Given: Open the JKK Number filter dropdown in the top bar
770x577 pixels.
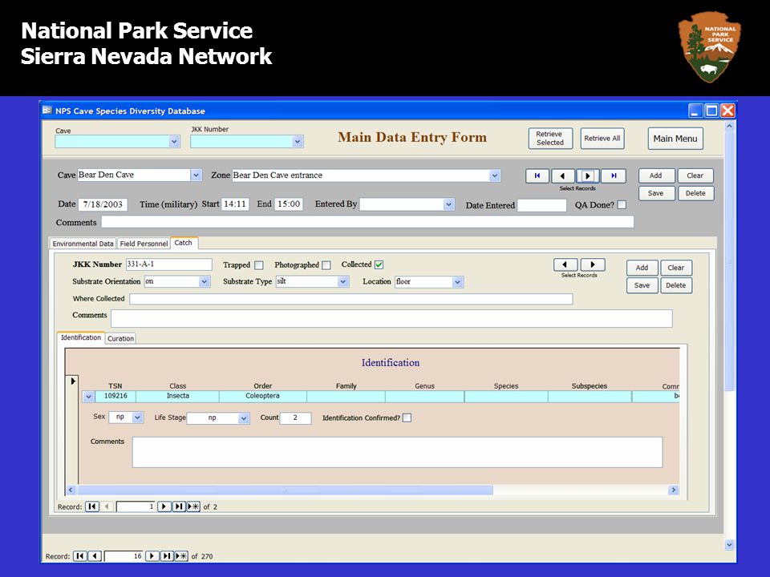Looking at the screenshot, I should [297, 141].
